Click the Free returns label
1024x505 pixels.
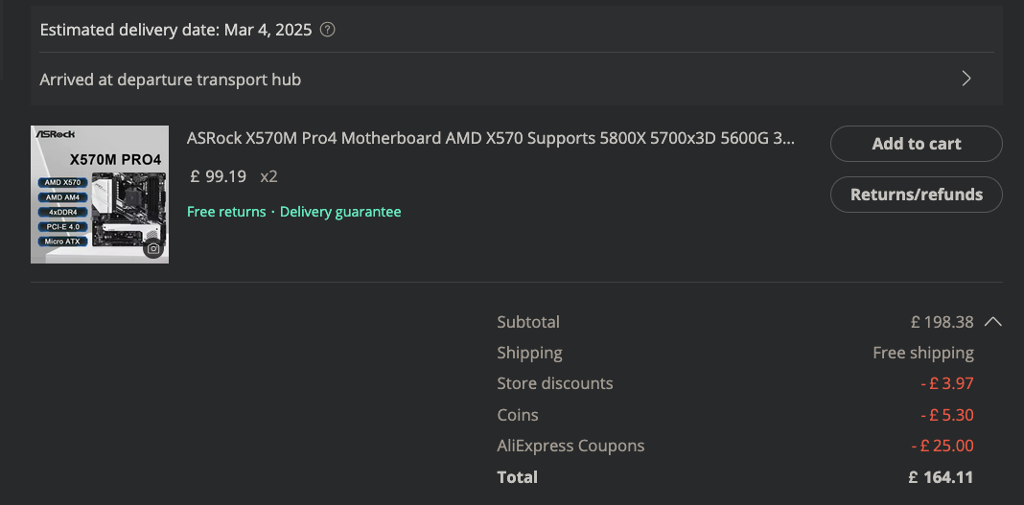[x=226, y=212]
